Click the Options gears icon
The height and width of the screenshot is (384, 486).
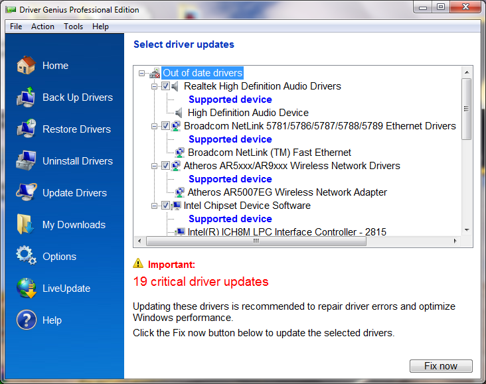tap(27, 255)
